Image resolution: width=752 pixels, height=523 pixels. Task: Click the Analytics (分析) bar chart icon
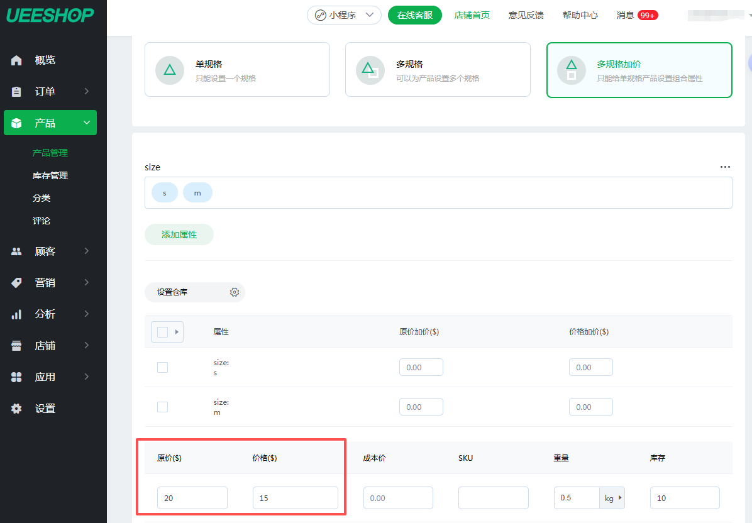[17, 314]
